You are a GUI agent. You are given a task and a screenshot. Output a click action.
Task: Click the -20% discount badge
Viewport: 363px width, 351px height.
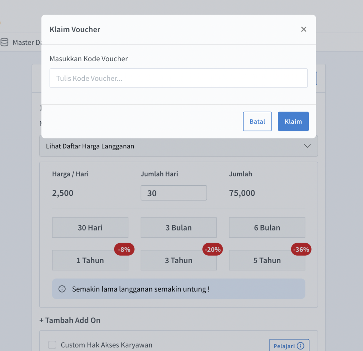[x=213, y=249]
